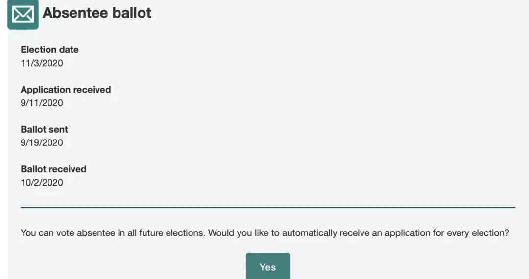529x279 pixels.
Task: Click the horizontal green divider line
Action: coord(268,207)
